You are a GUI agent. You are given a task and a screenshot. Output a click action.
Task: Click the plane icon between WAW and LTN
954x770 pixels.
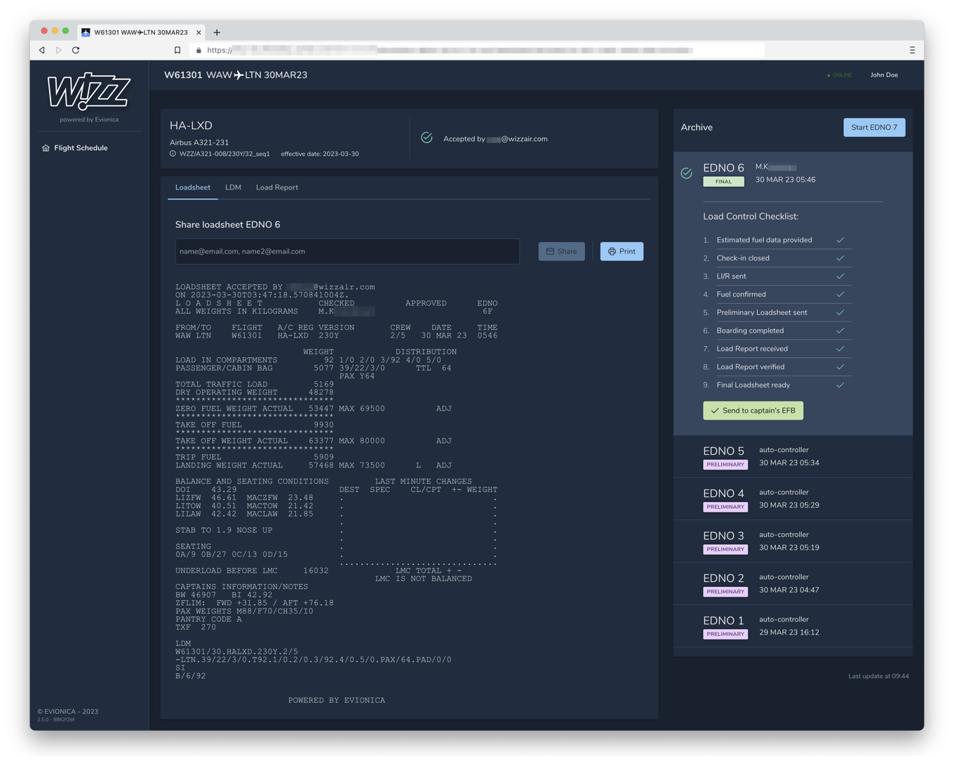pyautogui.click(x=238, y=74)
